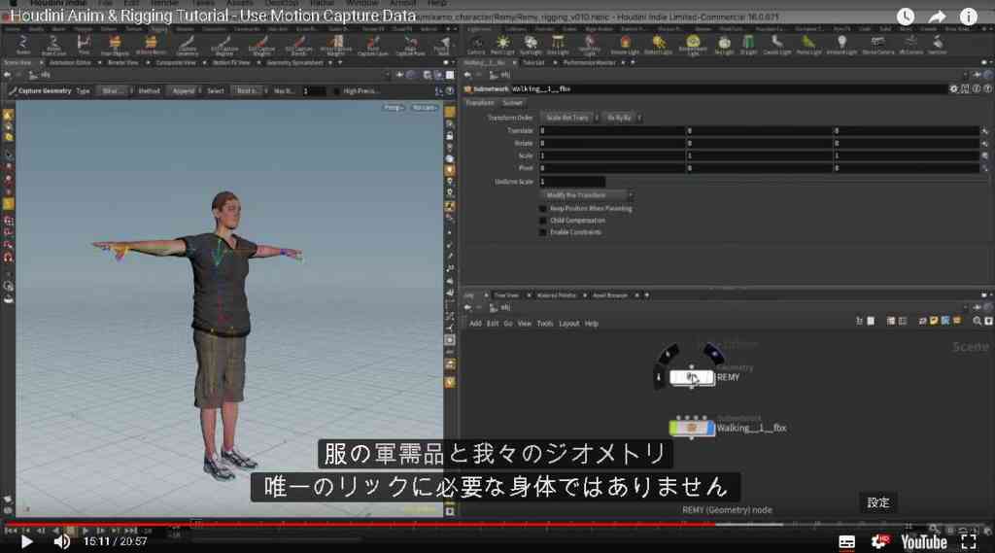Open the network editor Tools menu
The image size is (995, 553).
(545, 324)
